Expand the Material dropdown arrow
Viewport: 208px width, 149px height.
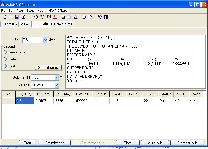[x=57, y=85]
